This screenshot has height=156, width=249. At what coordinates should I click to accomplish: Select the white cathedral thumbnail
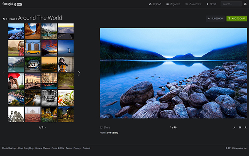(x=16, y=114)
